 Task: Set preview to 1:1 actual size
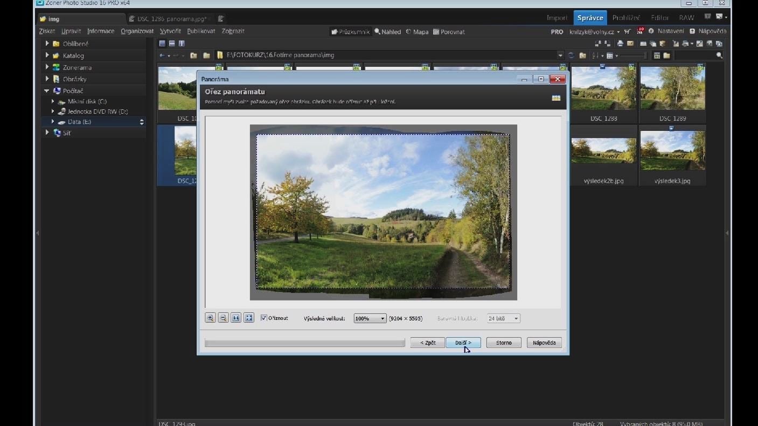236,318
